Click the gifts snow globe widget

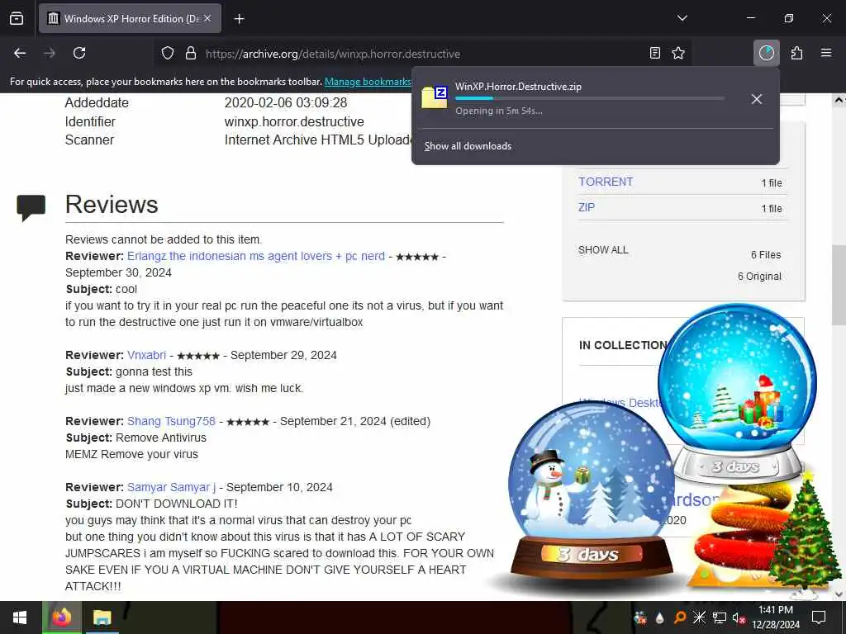737,394
